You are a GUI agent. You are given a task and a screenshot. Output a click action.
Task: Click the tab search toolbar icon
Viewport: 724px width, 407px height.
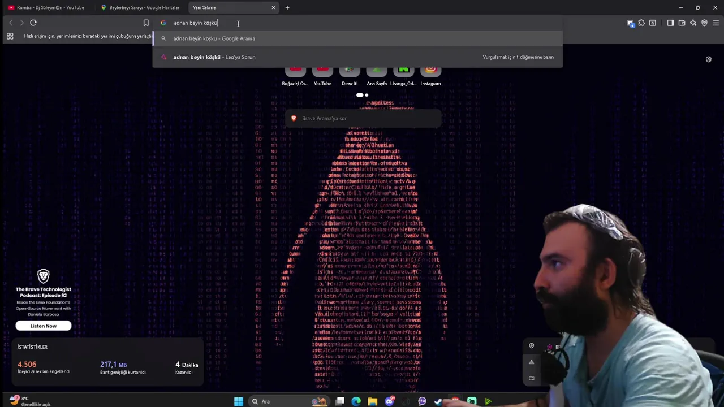click(x=653, y=23)
